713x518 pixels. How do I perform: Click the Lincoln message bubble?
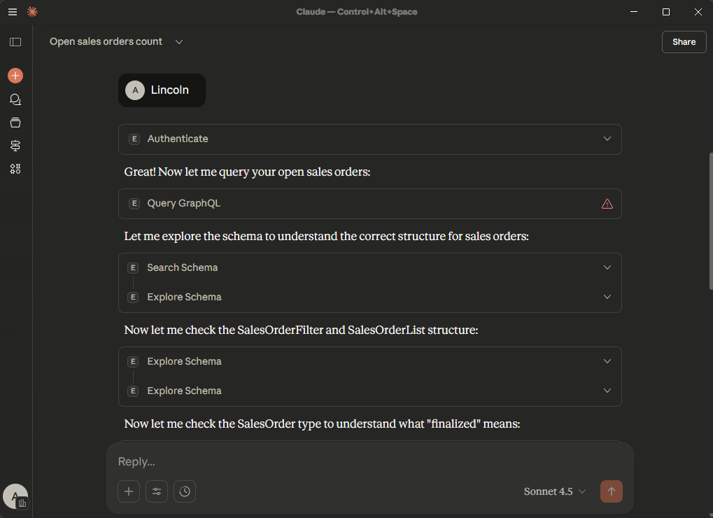(x=162, y=90)
